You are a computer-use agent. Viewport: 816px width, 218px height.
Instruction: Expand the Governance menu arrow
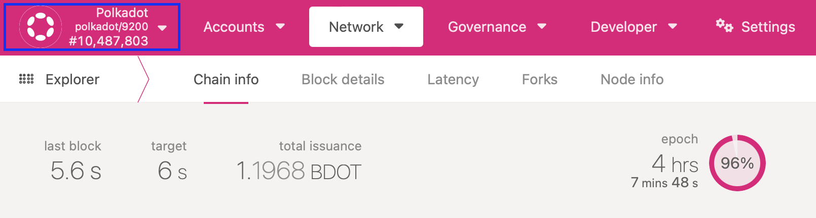coord(542,26)
